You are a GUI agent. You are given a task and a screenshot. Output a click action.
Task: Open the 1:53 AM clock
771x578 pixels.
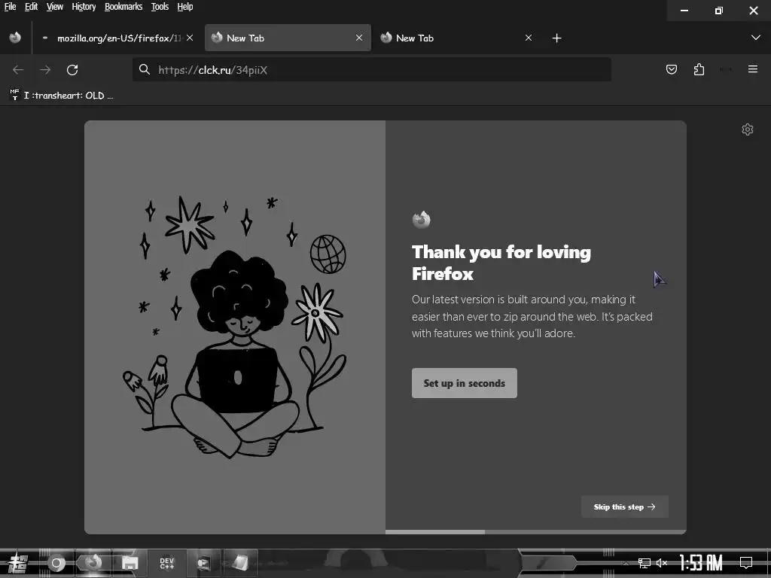point(701,563)
